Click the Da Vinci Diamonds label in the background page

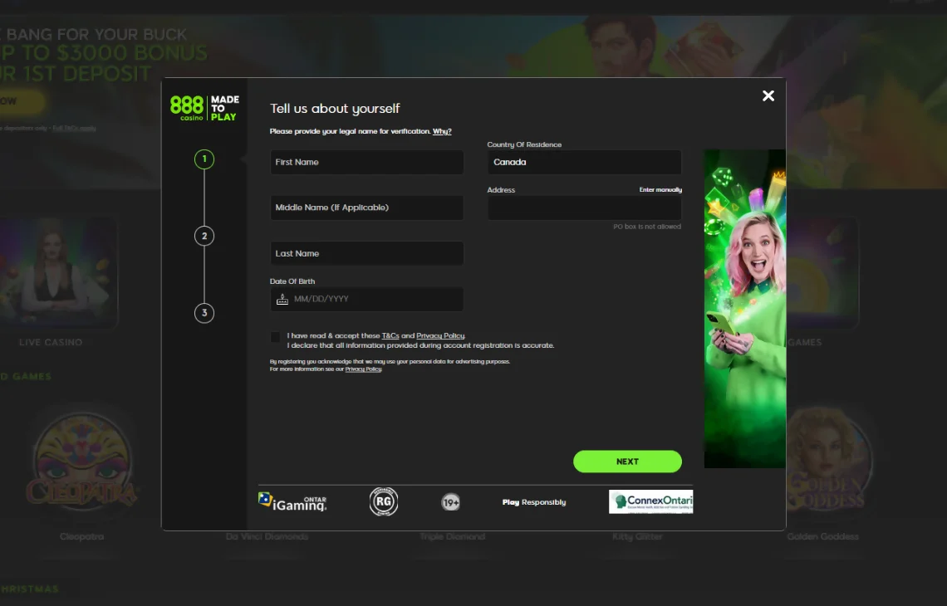coord(267,536)
